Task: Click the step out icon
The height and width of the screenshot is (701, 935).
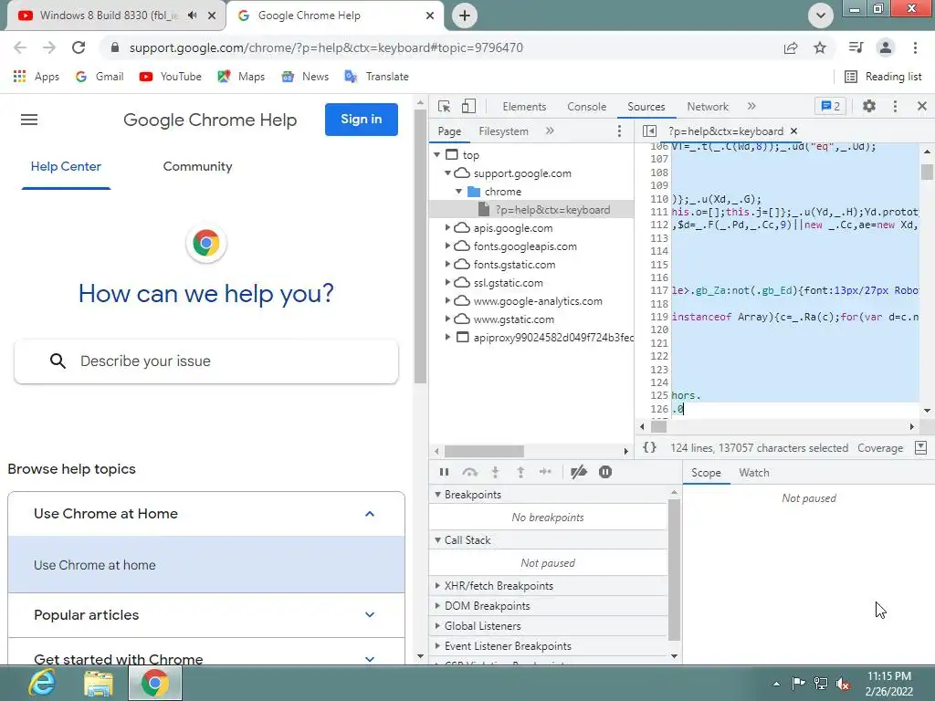Action: [520, 472]
